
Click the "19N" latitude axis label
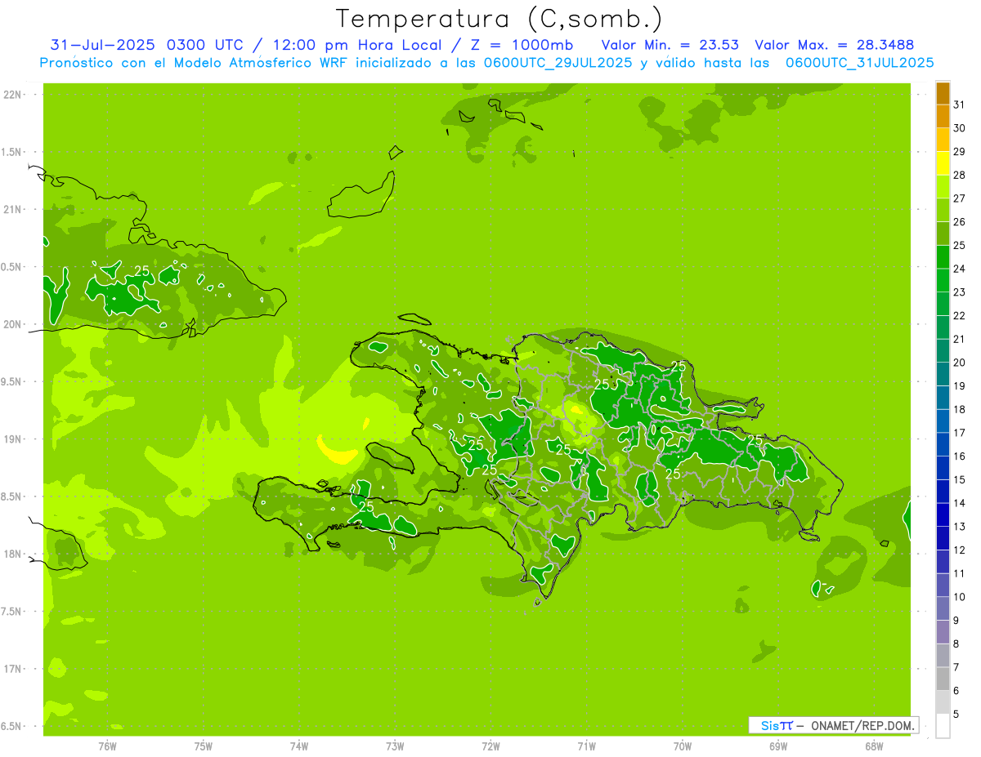click(11, 439)
